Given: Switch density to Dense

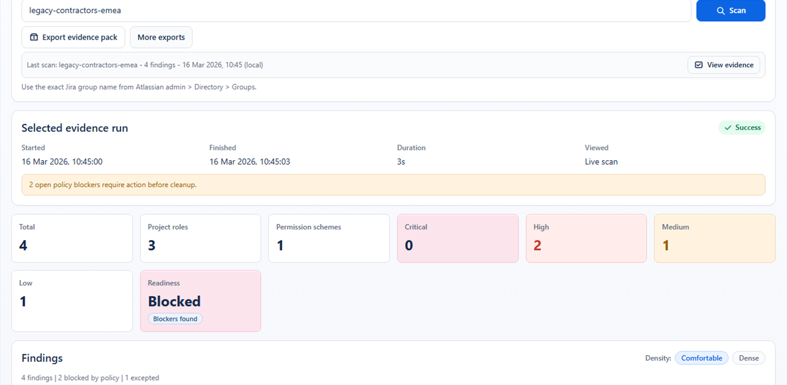Looking at the screenshot, I should pyautogui.click(x=749, y=358).
